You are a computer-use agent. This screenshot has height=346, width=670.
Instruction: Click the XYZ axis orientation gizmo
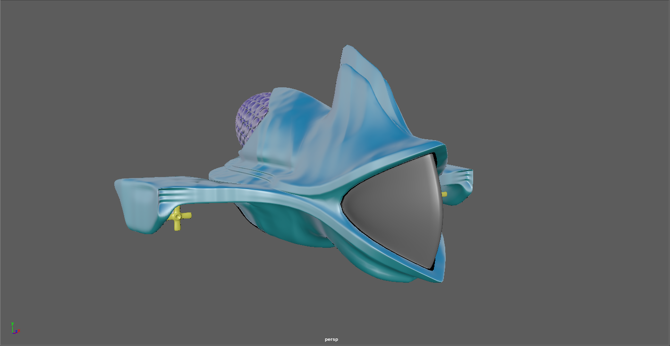15,329
